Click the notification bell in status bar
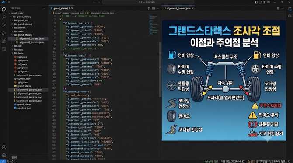293x163 pixels. [289, 161]
